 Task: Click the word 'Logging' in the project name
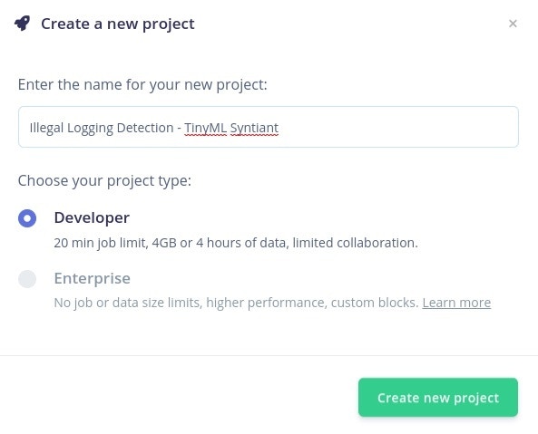pos(90,128)
